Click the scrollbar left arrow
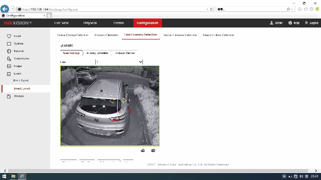This screenshot has height=180, width=321. click(x=5, y=170)
